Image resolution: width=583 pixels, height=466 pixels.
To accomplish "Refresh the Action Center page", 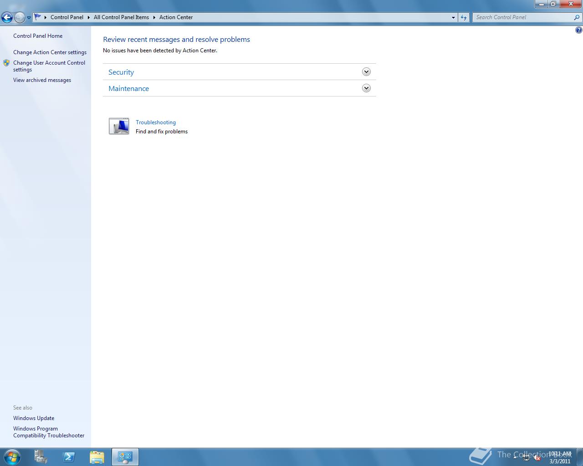I will (x=464, y=17).
